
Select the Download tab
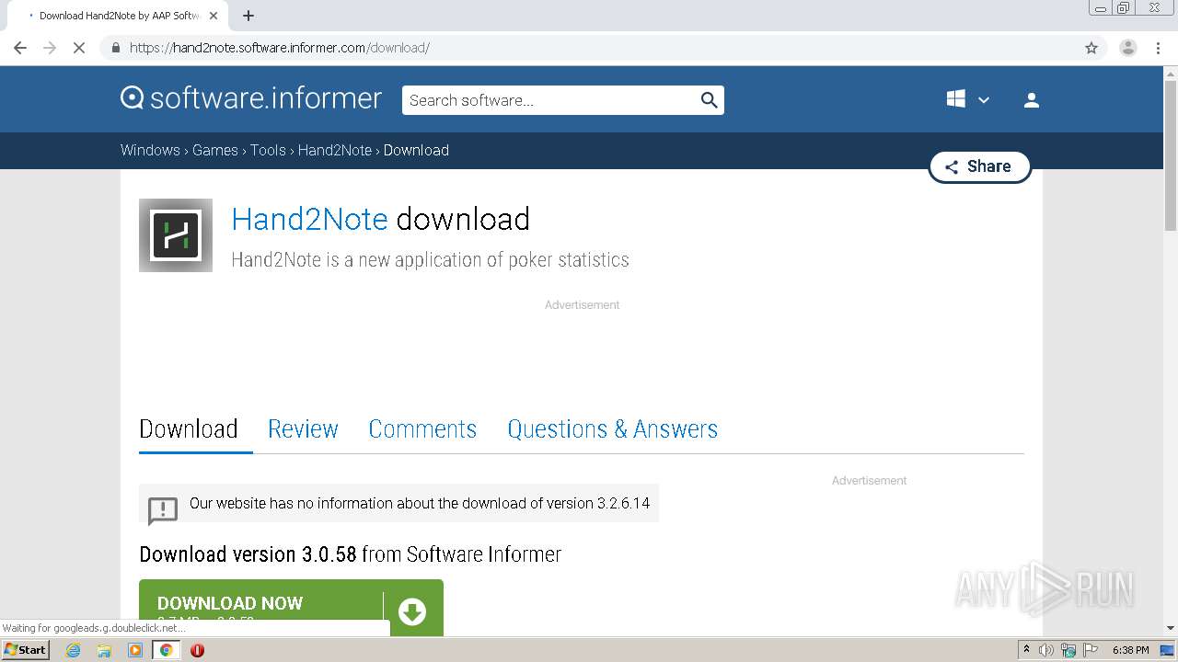point(189,428)
